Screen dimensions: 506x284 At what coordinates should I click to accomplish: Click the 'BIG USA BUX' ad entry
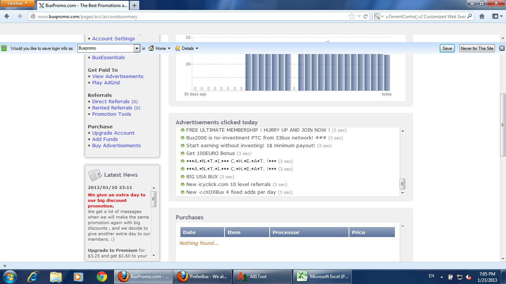[202, 177]
